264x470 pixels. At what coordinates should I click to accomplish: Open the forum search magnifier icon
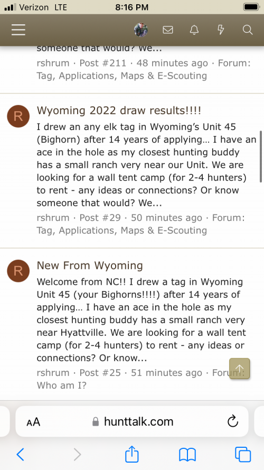(248, 30)
